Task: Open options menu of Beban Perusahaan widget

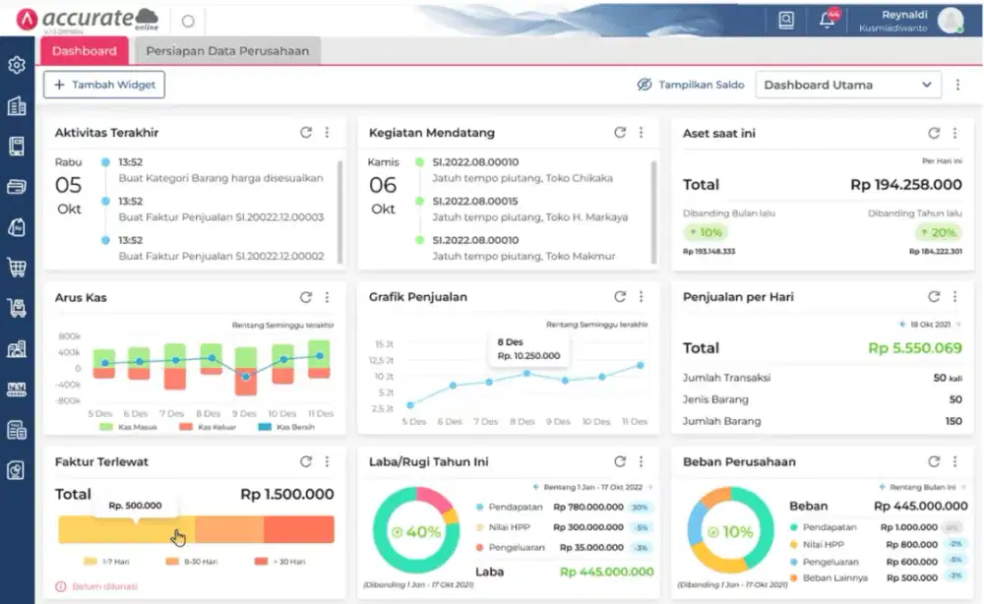Action: coord(955,460)
